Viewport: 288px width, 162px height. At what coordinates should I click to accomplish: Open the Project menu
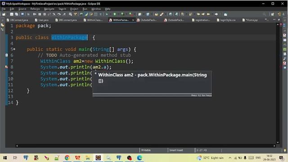click(x=74, y=9)
